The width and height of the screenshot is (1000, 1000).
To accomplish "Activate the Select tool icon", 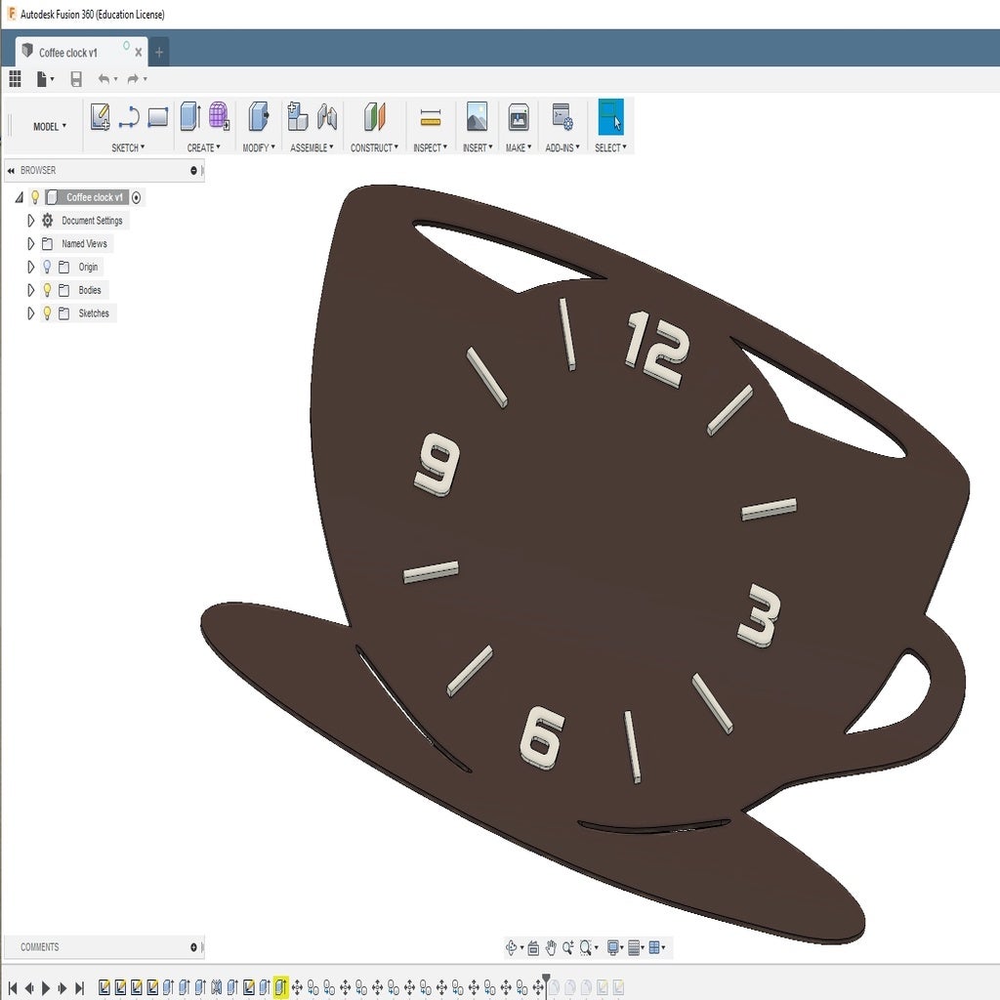I will click(610, 117).
